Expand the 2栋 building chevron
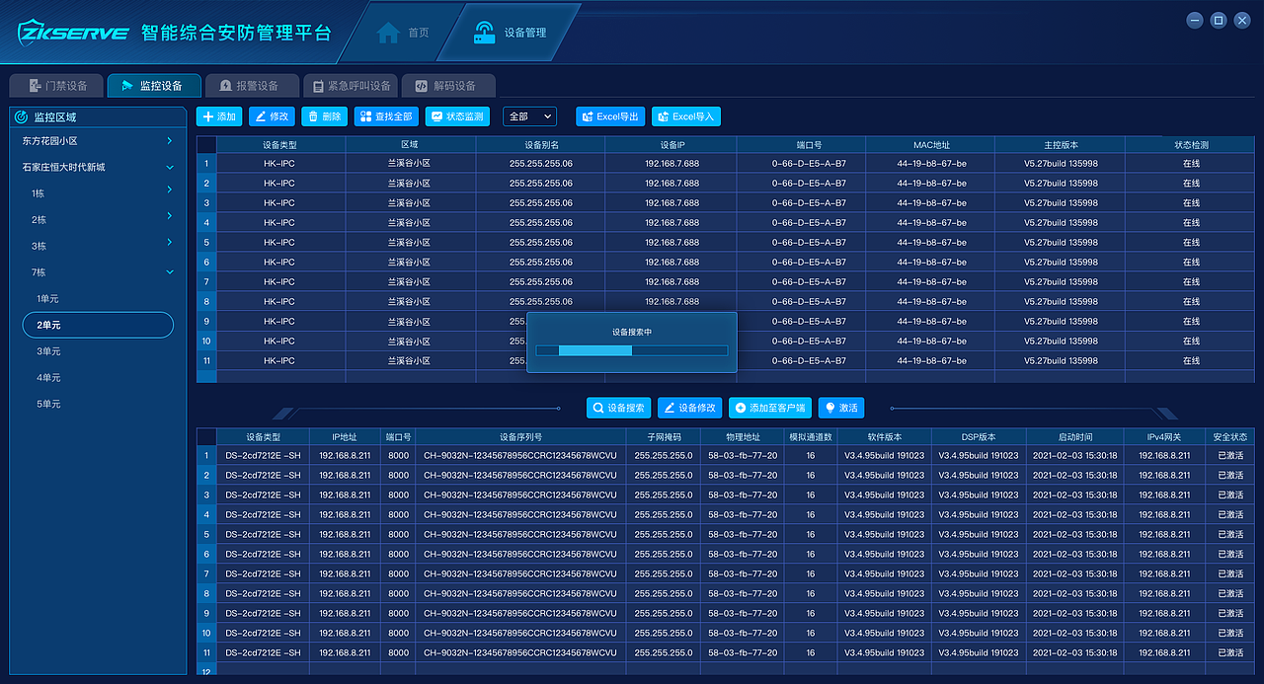The width and height of the screenshot is (1264, 684). pos(170,216)
